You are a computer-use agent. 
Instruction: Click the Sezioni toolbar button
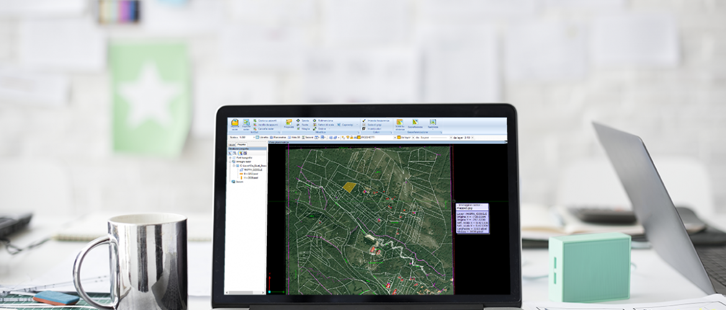[307, 138]
